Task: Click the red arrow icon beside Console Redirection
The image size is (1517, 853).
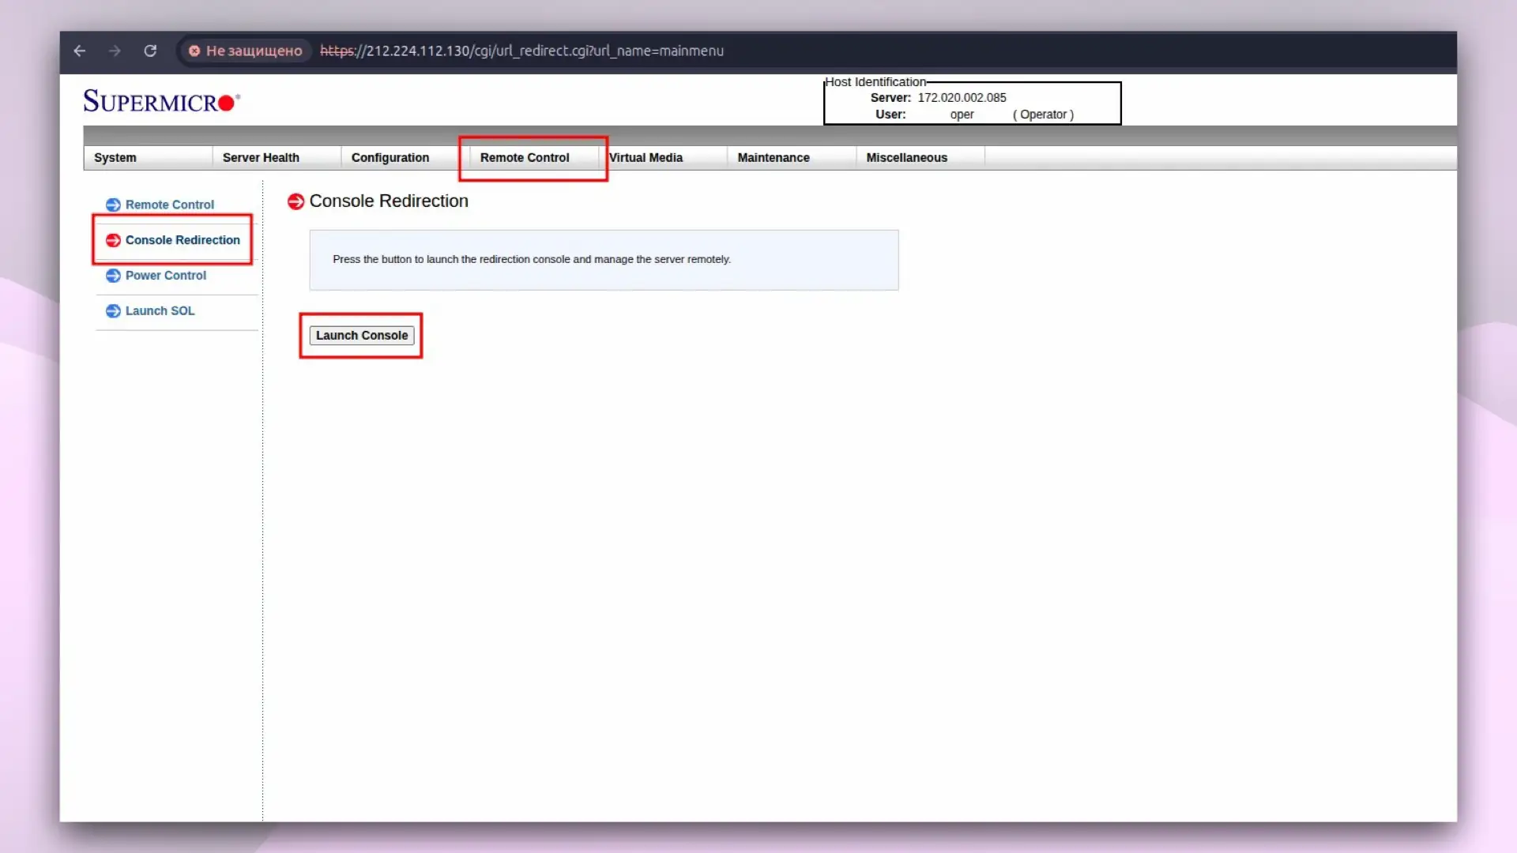Action: 113,240
